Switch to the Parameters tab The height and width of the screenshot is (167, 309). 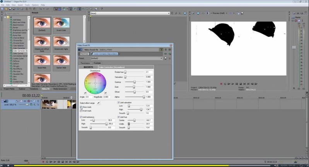85,63
